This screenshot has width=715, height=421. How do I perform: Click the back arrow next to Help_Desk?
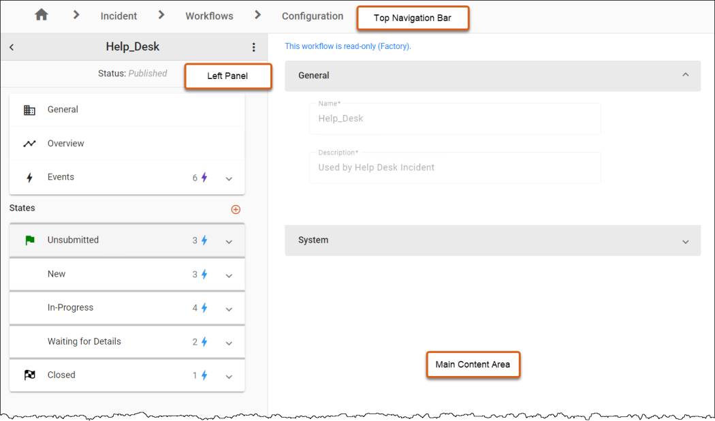click(12, 47)
